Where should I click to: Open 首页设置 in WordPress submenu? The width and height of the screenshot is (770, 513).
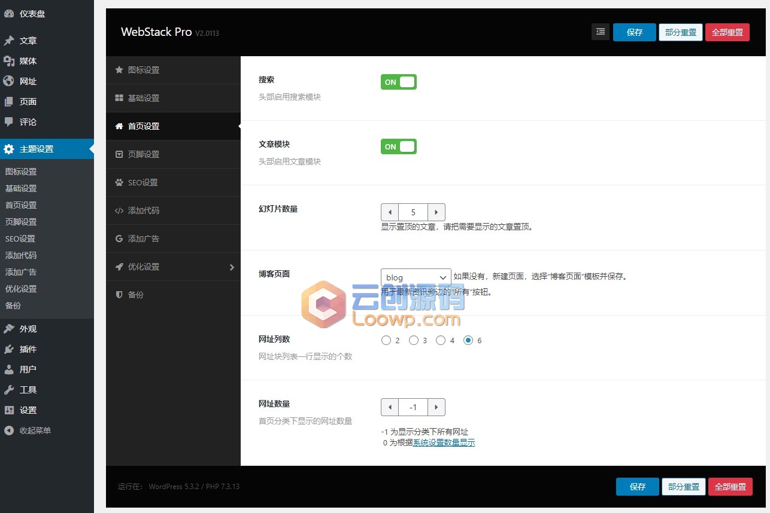click(21, 205)
